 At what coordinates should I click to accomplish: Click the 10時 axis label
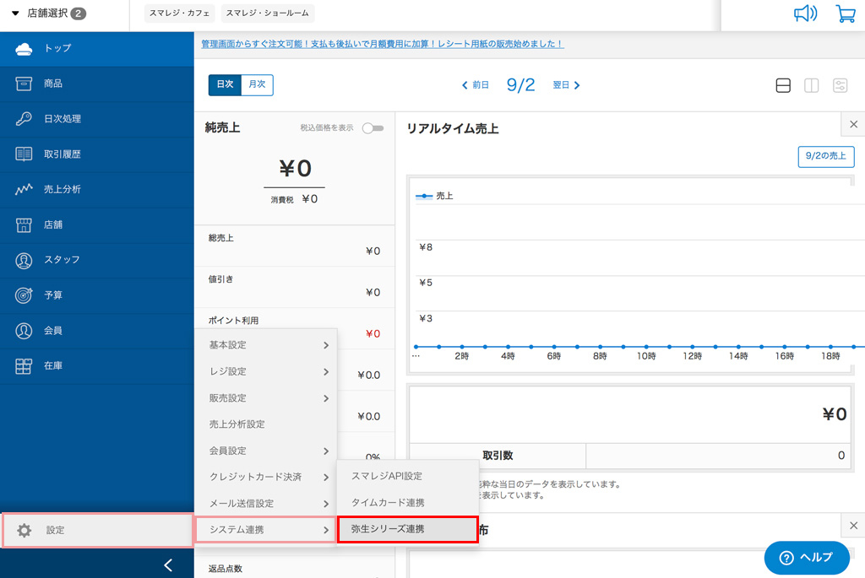646,356
